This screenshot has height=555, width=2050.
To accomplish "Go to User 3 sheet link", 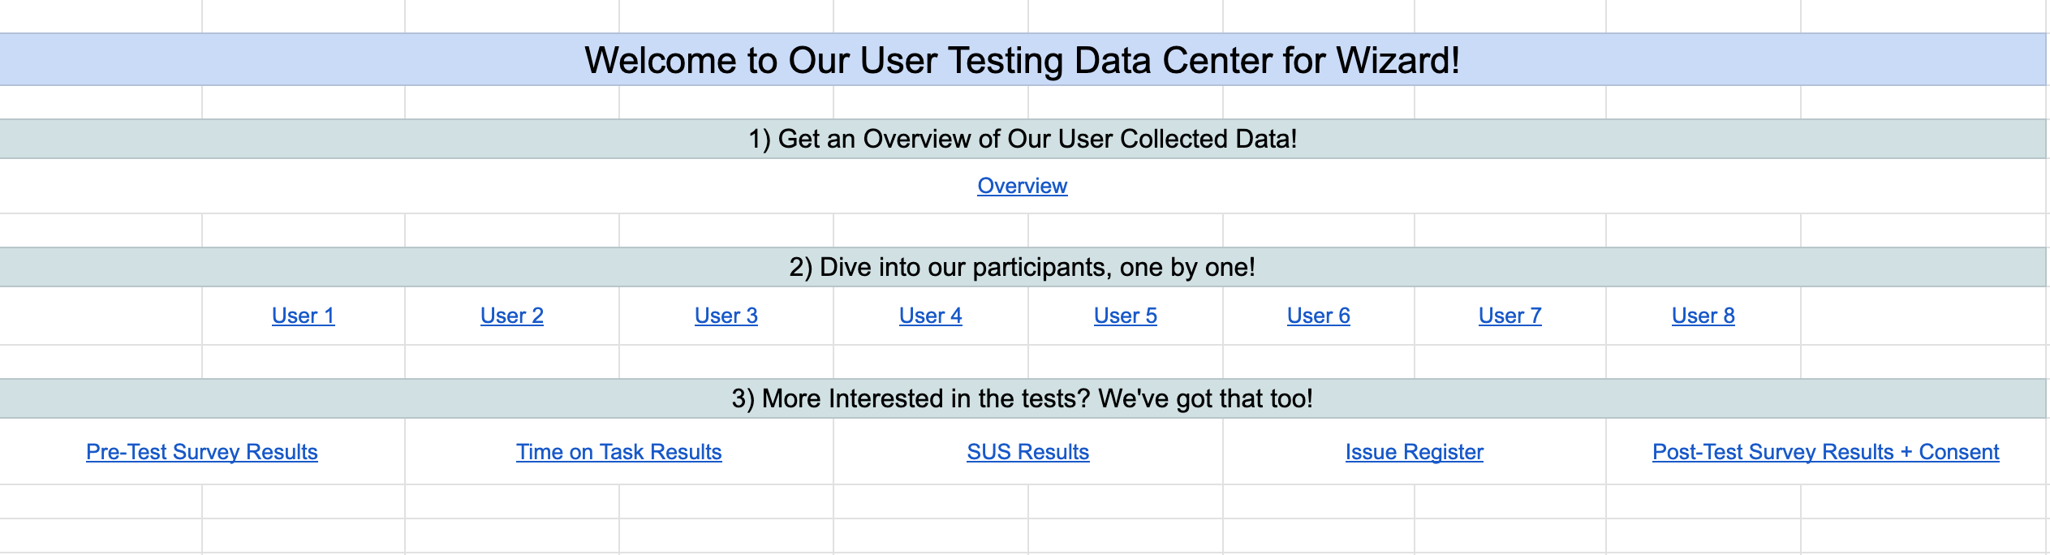I will [x=726, y=316].
